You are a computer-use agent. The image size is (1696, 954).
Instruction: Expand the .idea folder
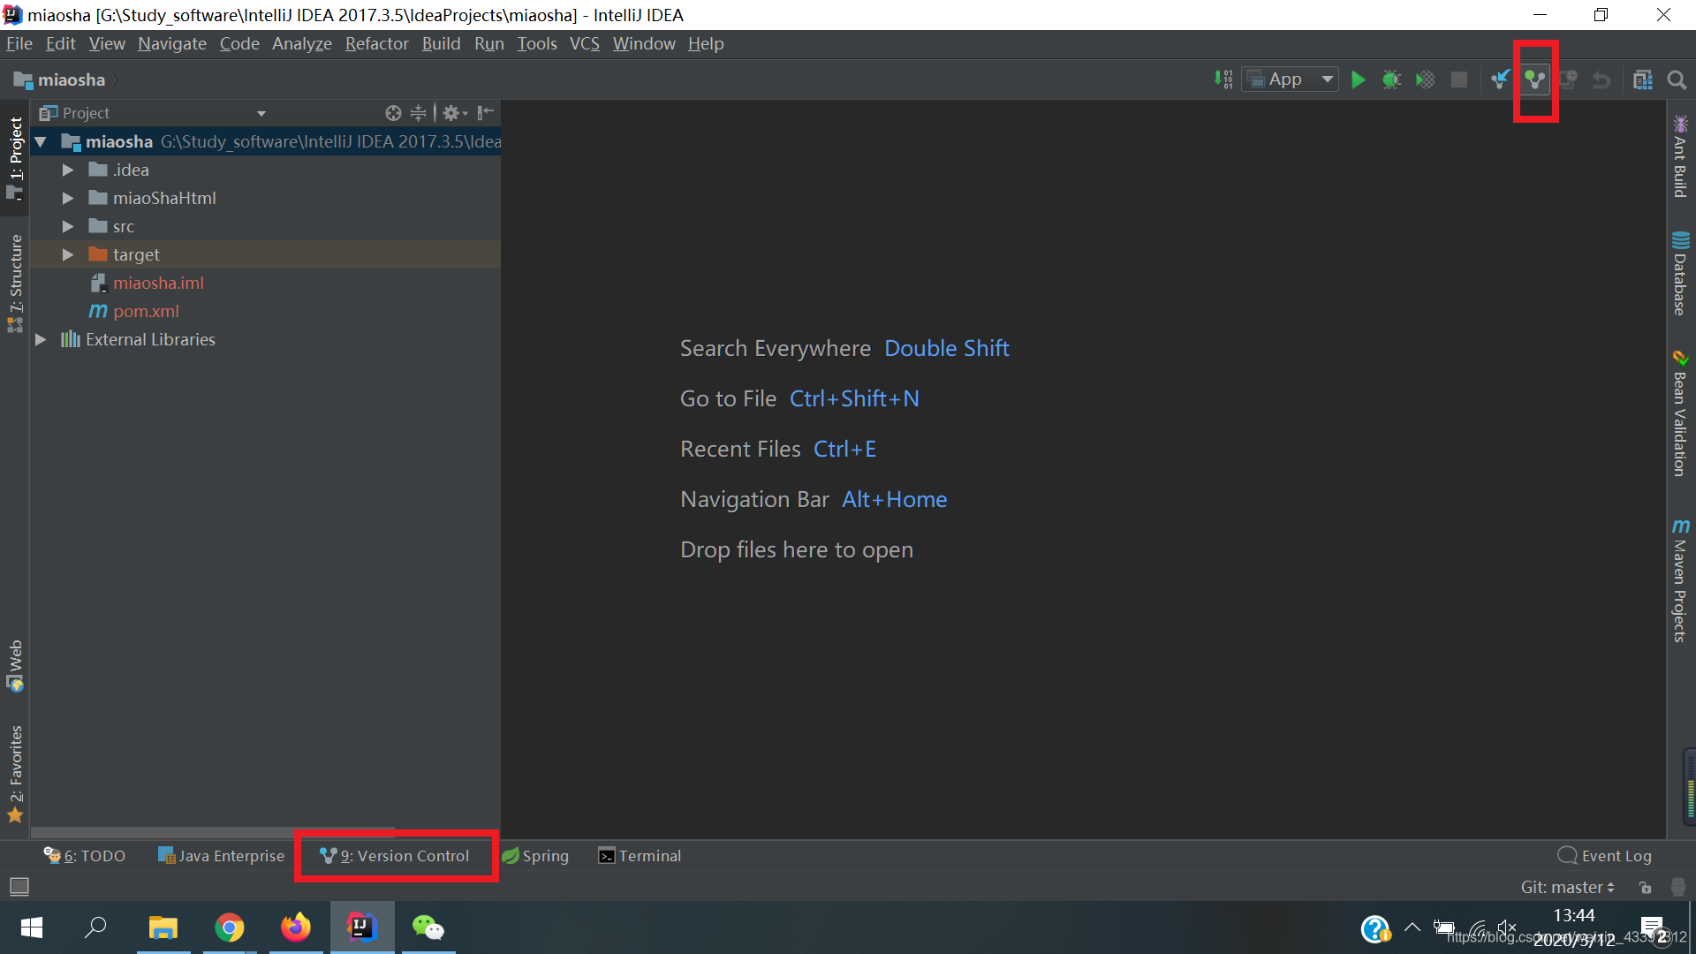click(68, 170)
